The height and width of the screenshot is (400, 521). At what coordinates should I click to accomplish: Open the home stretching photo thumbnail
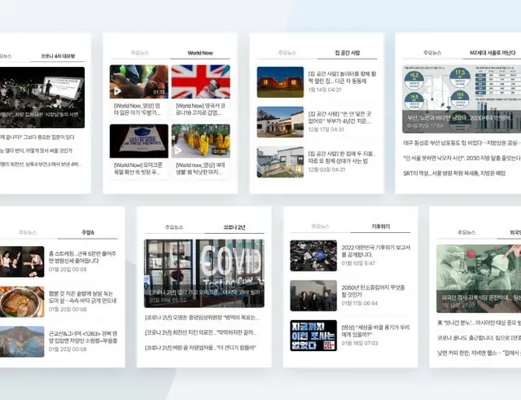click(x=22, y=262)
